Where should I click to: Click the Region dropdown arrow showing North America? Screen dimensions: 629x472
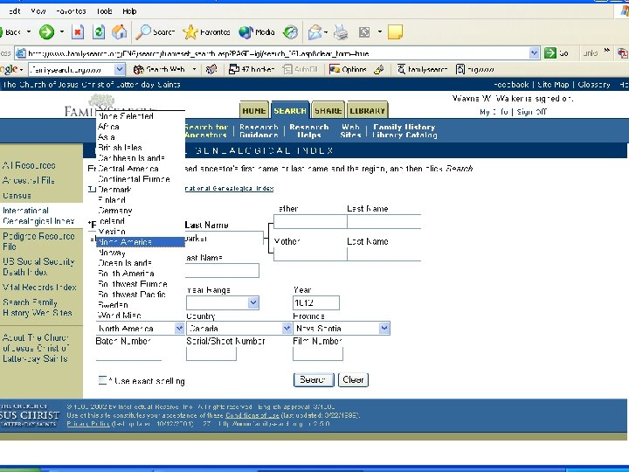179,329
